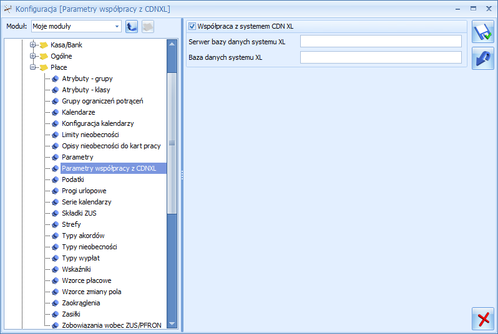Open Typy nieobecności
Screen dimensions: 498x334
[x=89, y=247]
